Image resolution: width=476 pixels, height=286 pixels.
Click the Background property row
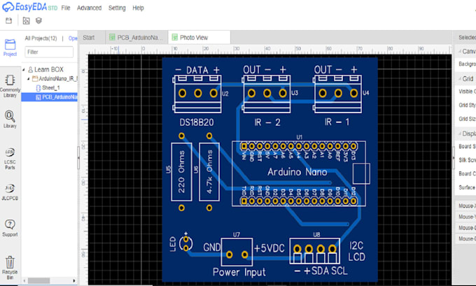coord(466,64)
